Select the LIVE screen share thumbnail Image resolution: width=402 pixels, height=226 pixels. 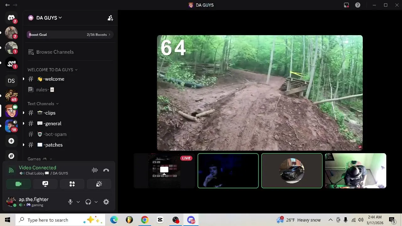click(165, 171)
